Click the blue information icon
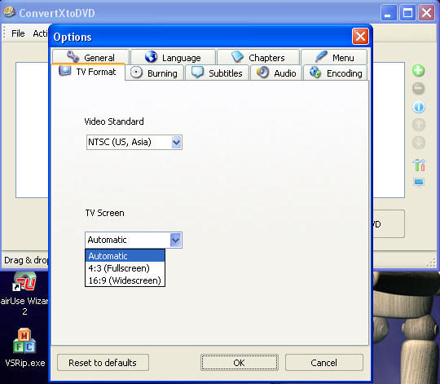Viewport: 440px width, 384px height. tap(418, 107)
